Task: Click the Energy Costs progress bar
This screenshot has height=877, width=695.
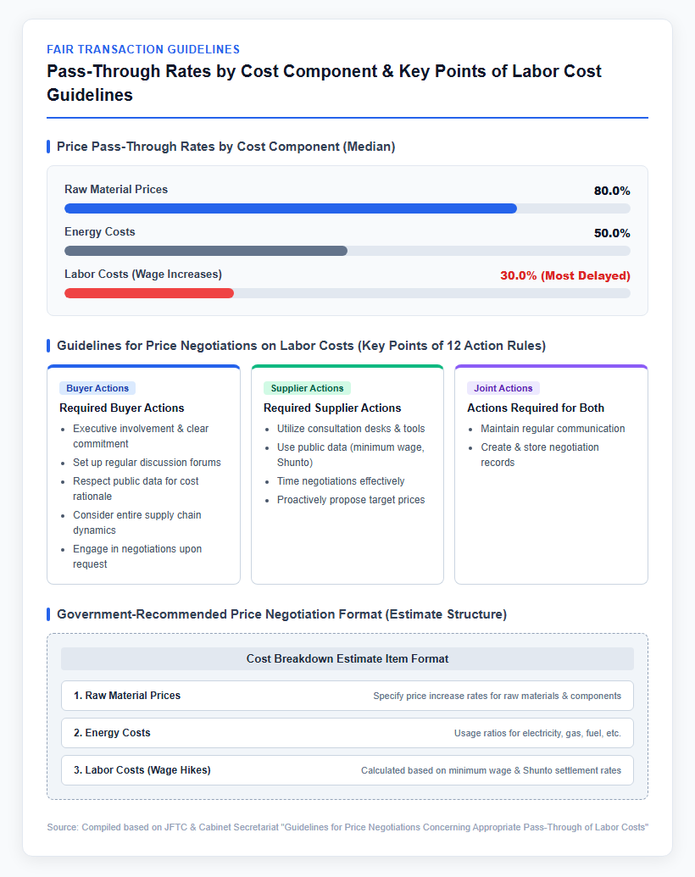Action: (347, 251)
